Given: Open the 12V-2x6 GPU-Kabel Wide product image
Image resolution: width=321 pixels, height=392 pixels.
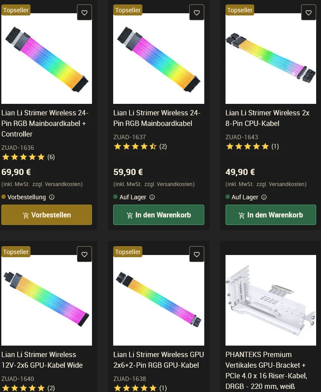Looking at the screenshot, I should (46, 300).
